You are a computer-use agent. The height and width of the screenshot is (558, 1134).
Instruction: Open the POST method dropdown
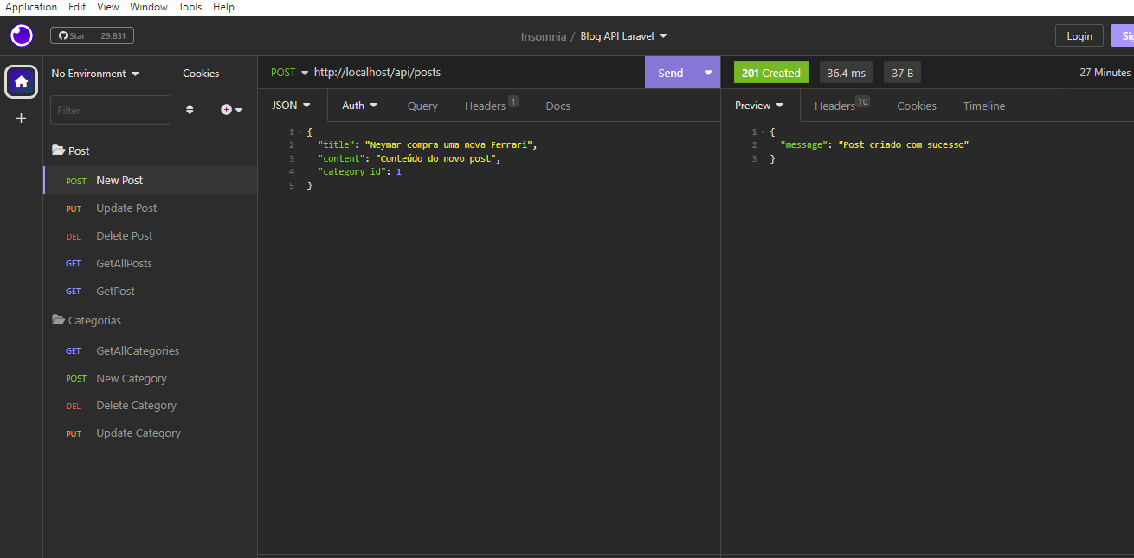click(289, 73)
